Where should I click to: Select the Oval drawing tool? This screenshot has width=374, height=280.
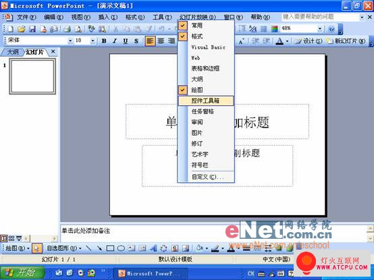point(121,248)
